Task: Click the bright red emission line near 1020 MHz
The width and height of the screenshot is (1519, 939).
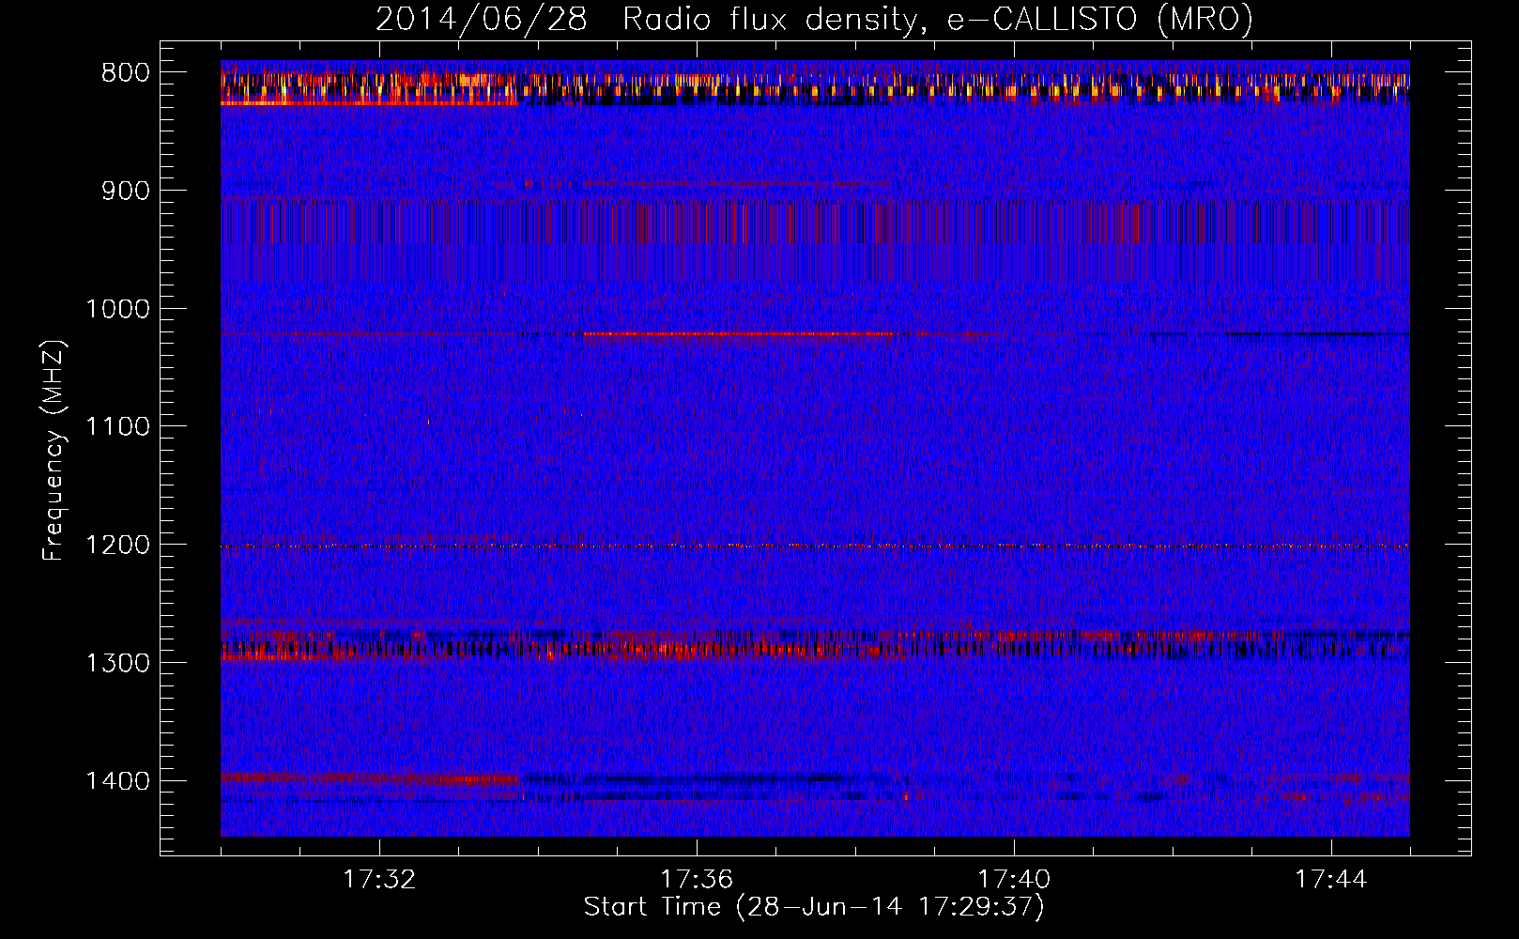Action: pos(740,334)
